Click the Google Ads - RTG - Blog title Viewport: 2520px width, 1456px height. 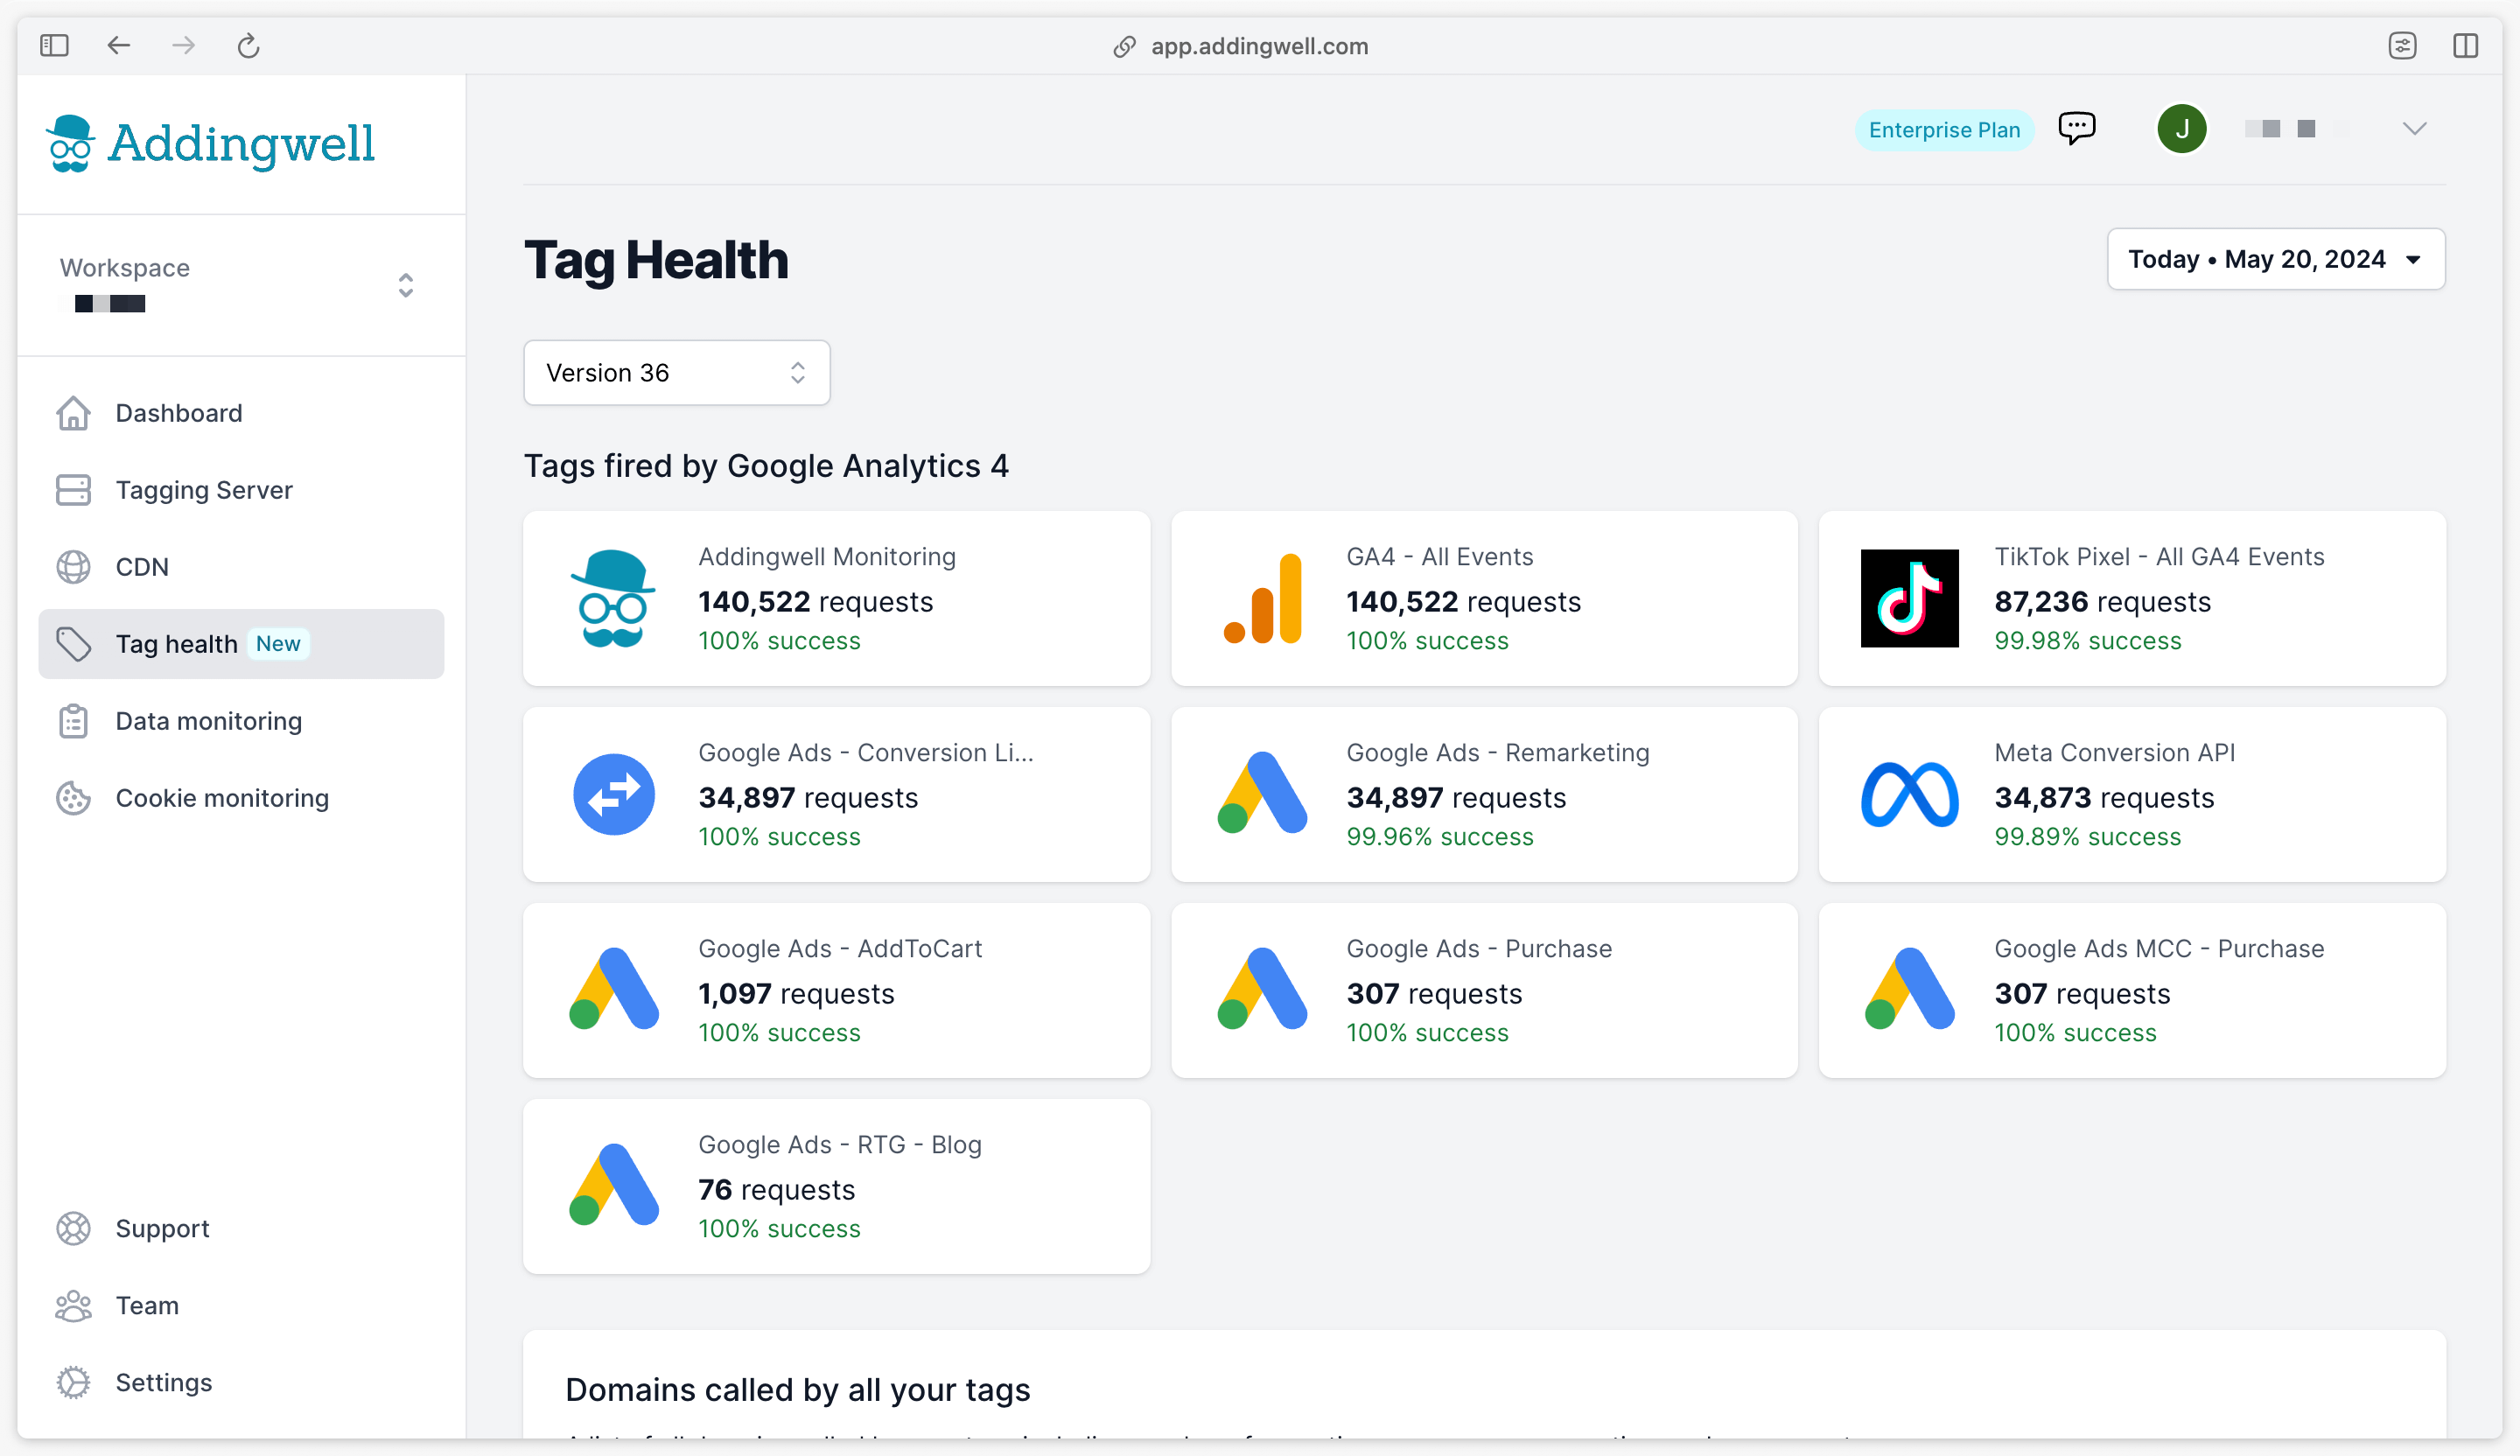pos(840,1145)
